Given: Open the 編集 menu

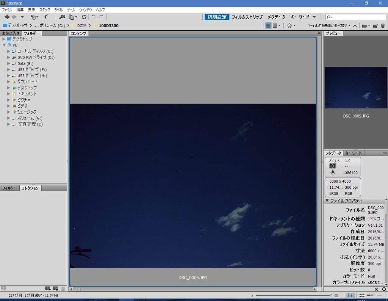Looking at the screenshot, I should point(20,9).
